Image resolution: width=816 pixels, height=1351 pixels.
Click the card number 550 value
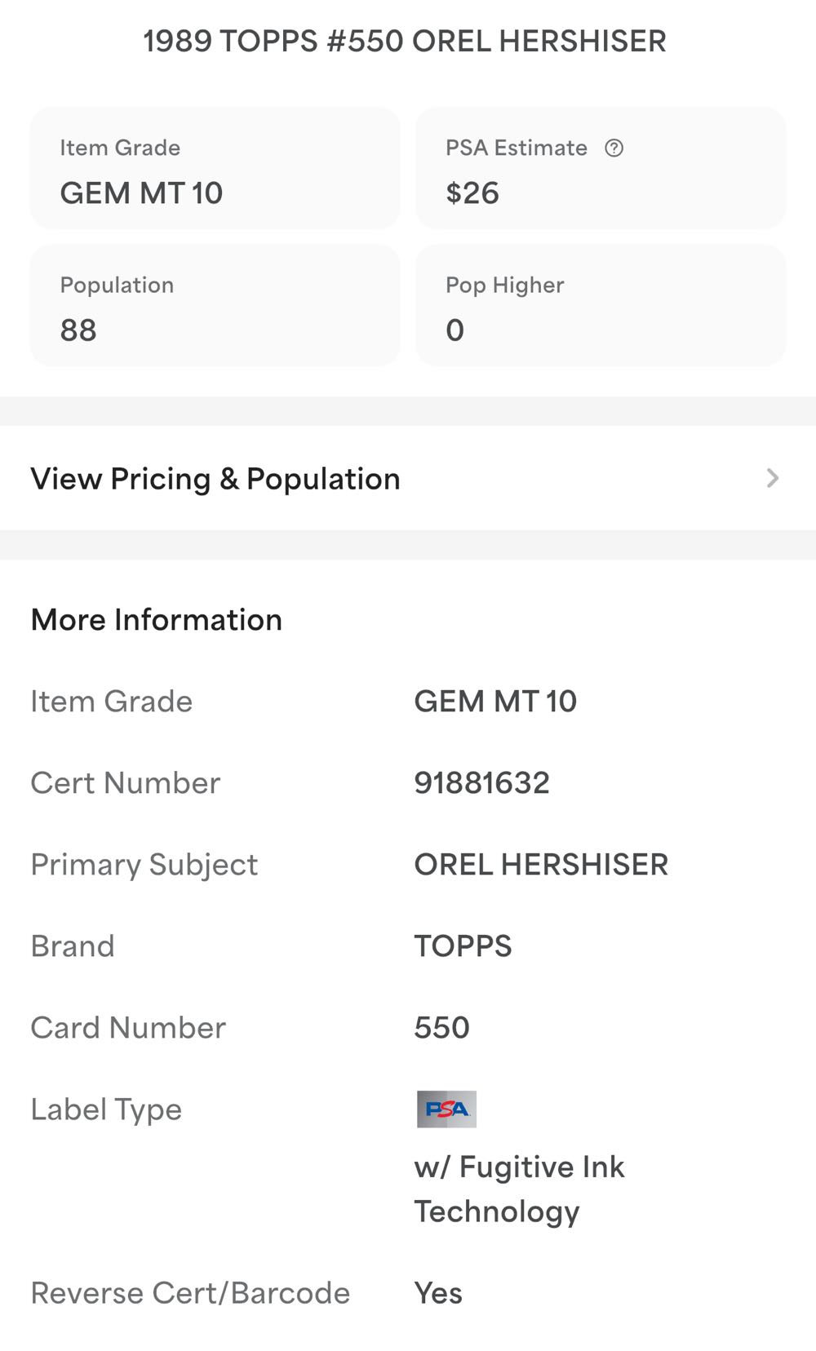tap(441, 1027)
